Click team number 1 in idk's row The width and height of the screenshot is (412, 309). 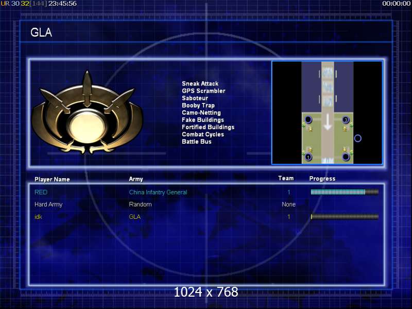pyautogui.click(x=289, y=217)
